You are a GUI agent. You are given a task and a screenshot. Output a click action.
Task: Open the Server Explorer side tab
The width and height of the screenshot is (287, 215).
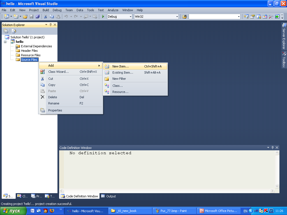click(284, 36)
